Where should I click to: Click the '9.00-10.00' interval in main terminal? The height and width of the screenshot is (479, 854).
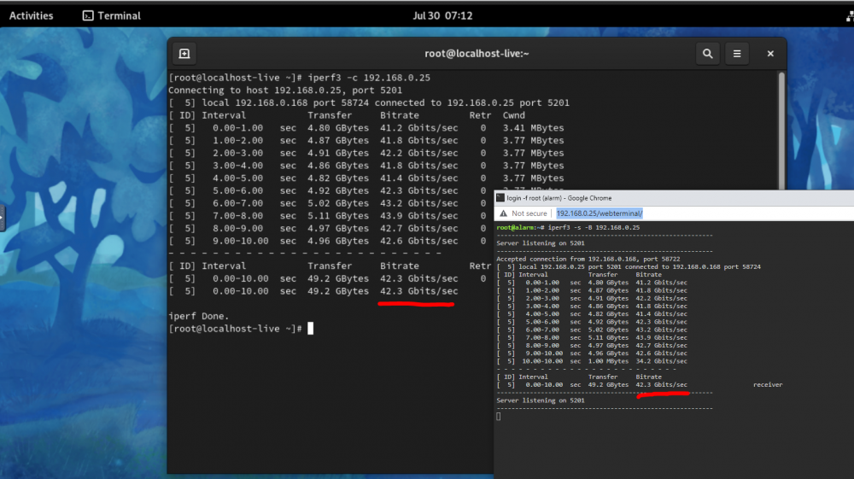240,241
